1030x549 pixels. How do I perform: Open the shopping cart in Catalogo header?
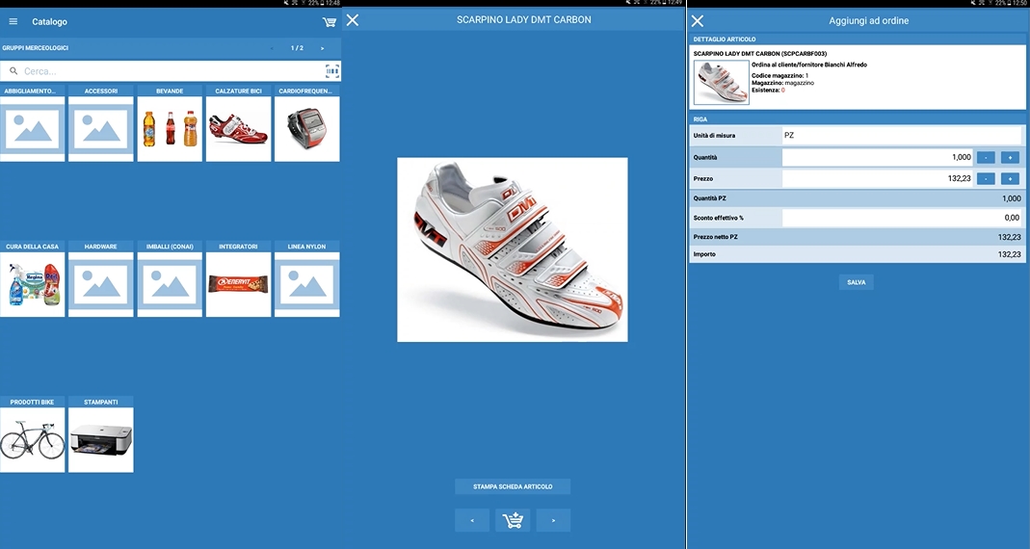tap(330, 22)
